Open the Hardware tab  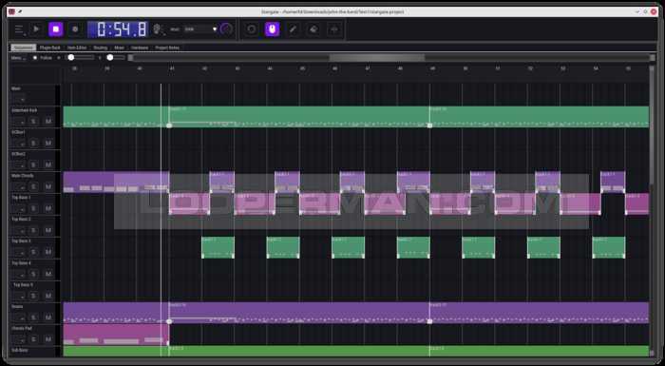tap(140, 48)
